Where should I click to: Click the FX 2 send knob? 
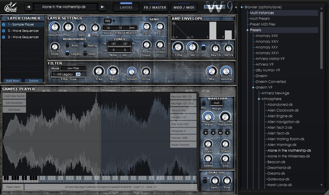coord(160,26)
